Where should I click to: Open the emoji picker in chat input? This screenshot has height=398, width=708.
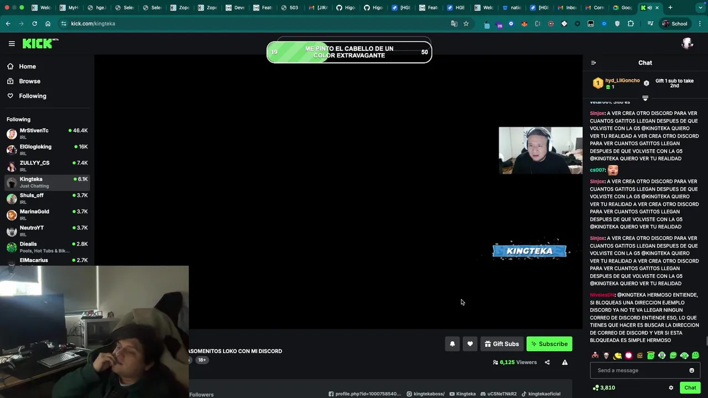point(691,370)
